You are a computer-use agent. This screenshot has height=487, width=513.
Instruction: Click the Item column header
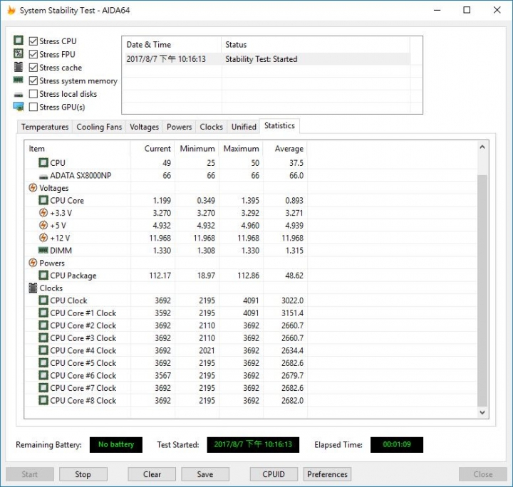tap(78, 149)
